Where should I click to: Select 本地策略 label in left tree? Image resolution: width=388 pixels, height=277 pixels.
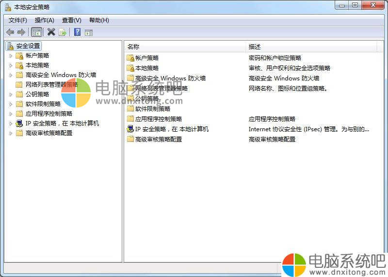(37, 65)
